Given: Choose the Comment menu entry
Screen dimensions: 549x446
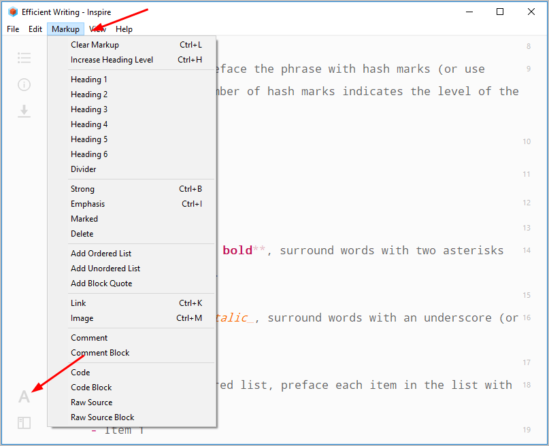Looking at the screenshot, I should click(x=132, y=338).
